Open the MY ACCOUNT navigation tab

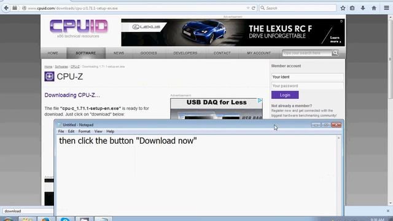[x=259, y=53]
